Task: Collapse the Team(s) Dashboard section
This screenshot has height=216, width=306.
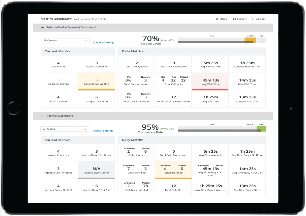Action: coord(42,116)
